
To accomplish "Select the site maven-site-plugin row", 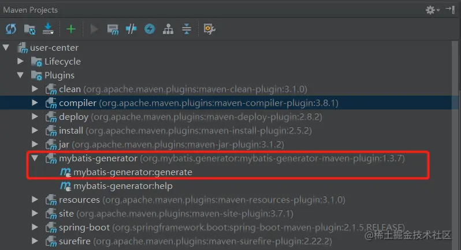I will click(176, 214).
